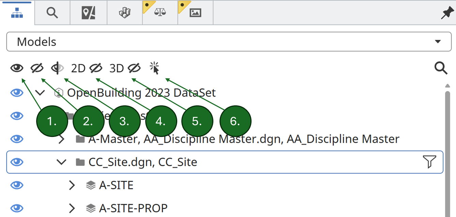
Task: Collapse the CC_Site.dgn, CC_Site node
Action: pyautogui.click(x=61, y=162)
